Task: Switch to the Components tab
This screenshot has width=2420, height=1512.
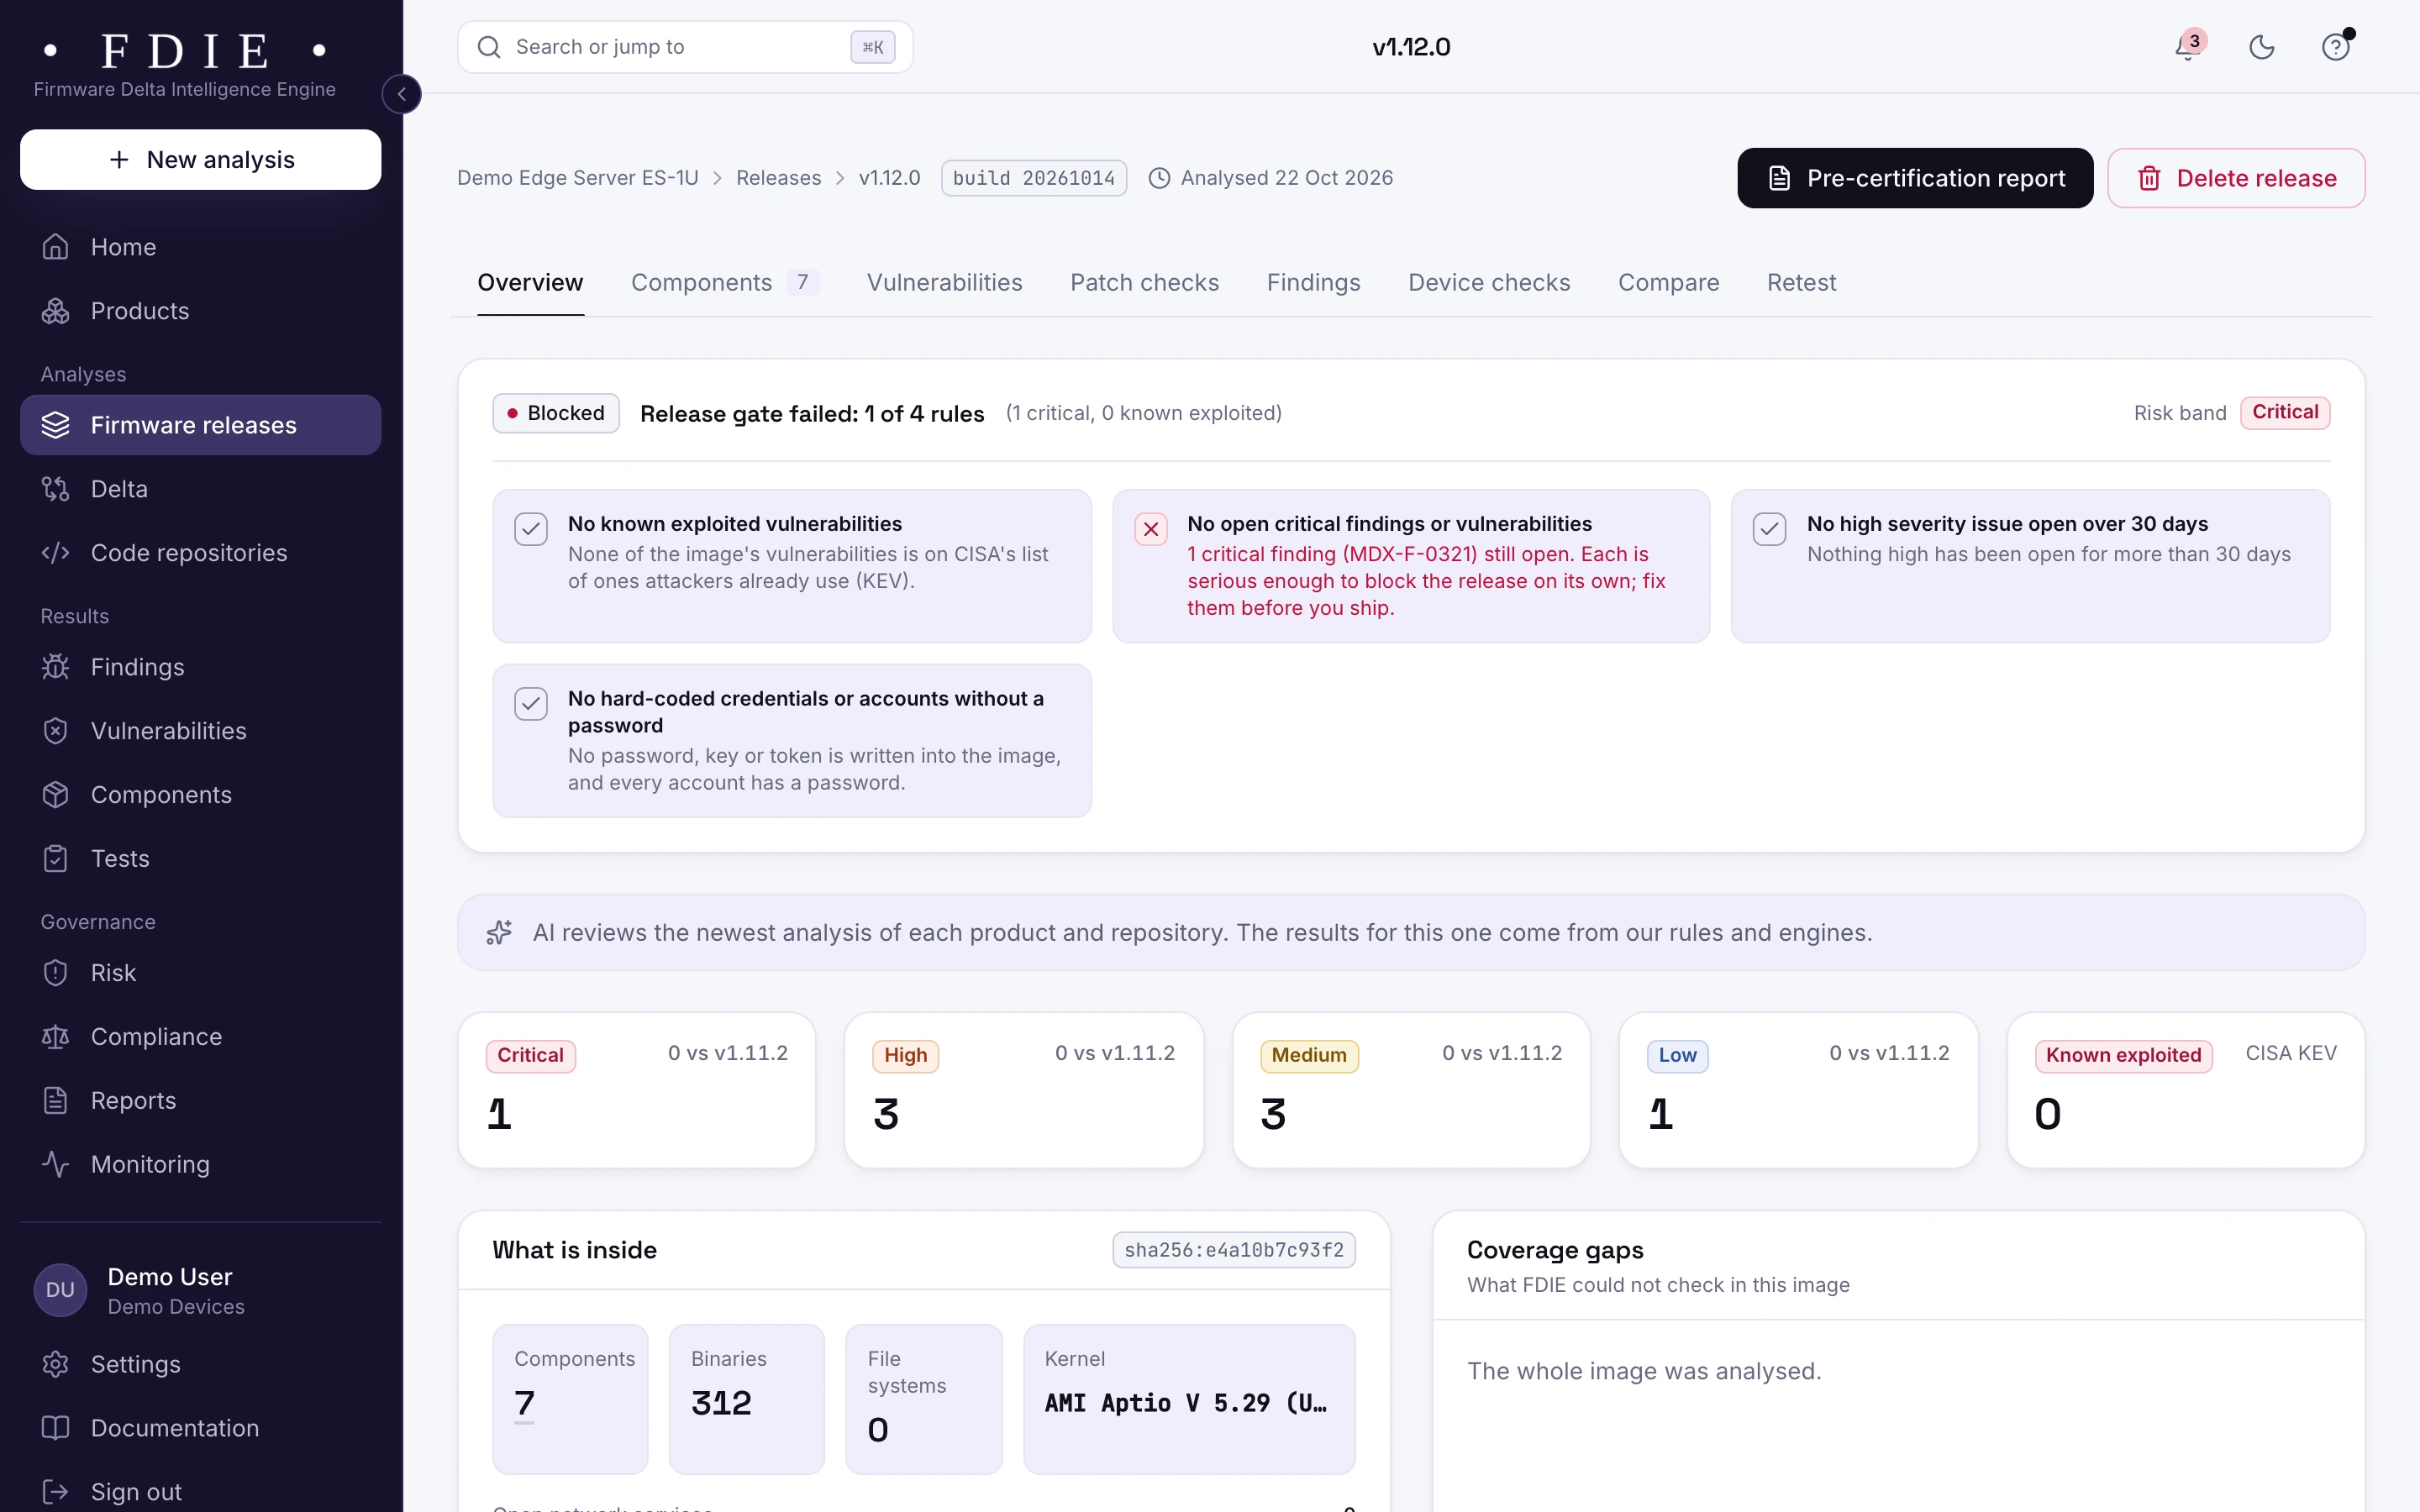Action: pyautogui.click(x=724, y=283)
